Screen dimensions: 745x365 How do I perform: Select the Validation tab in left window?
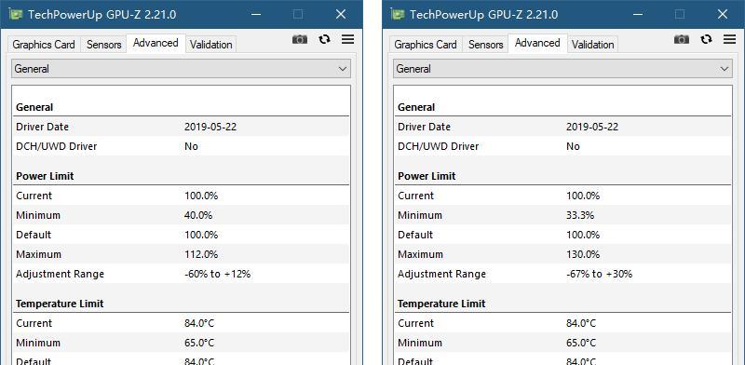pyautogui.click(x=211, y=45)
